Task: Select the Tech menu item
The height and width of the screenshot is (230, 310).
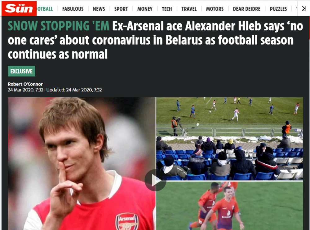Action: pos(167,9)
